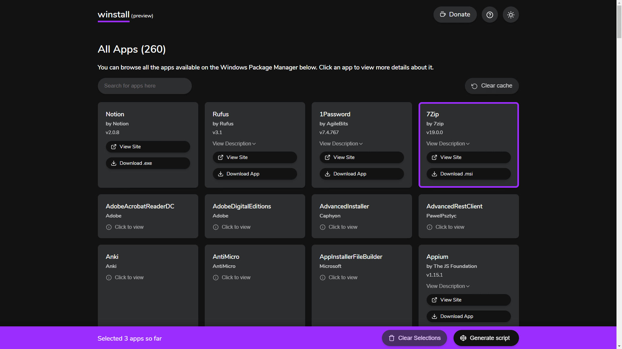Select the AppInstallerFileBuilder card title
Image resolution: width=622 pixels, height=349 pixels.
click(x=351, y=257)
